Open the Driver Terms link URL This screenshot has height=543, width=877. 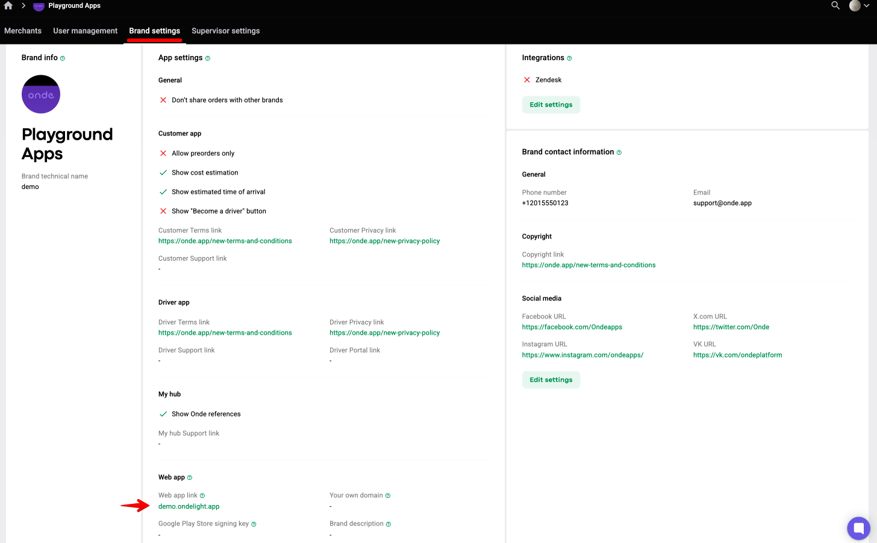[225, 333]
